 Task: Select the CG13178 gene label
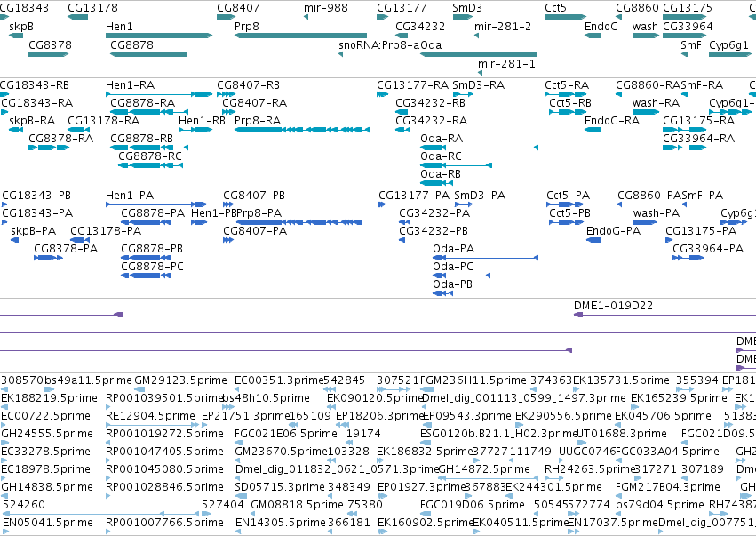92,8
